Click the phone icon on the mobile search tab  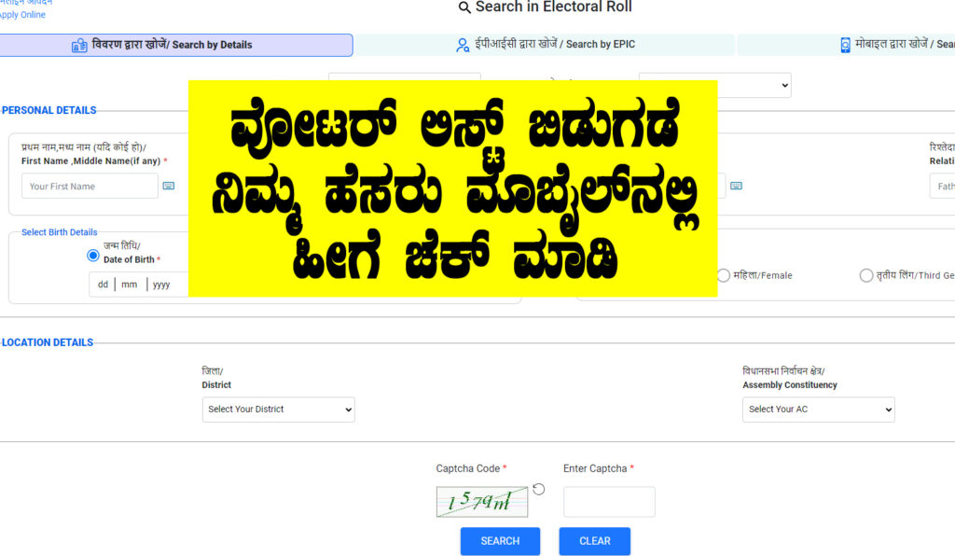(x=845, y=45)
